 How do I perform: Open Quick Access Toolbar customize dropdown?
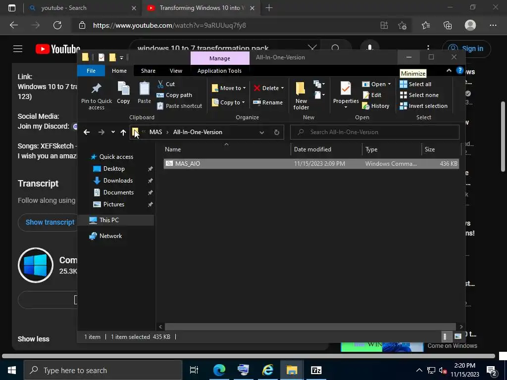(122, 57)
